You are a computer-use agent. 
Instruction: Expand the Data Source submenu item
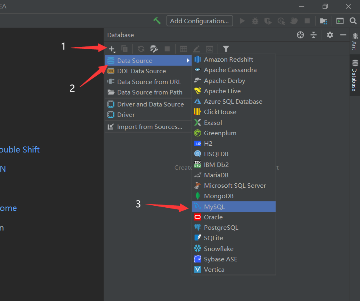coord(148,60)
